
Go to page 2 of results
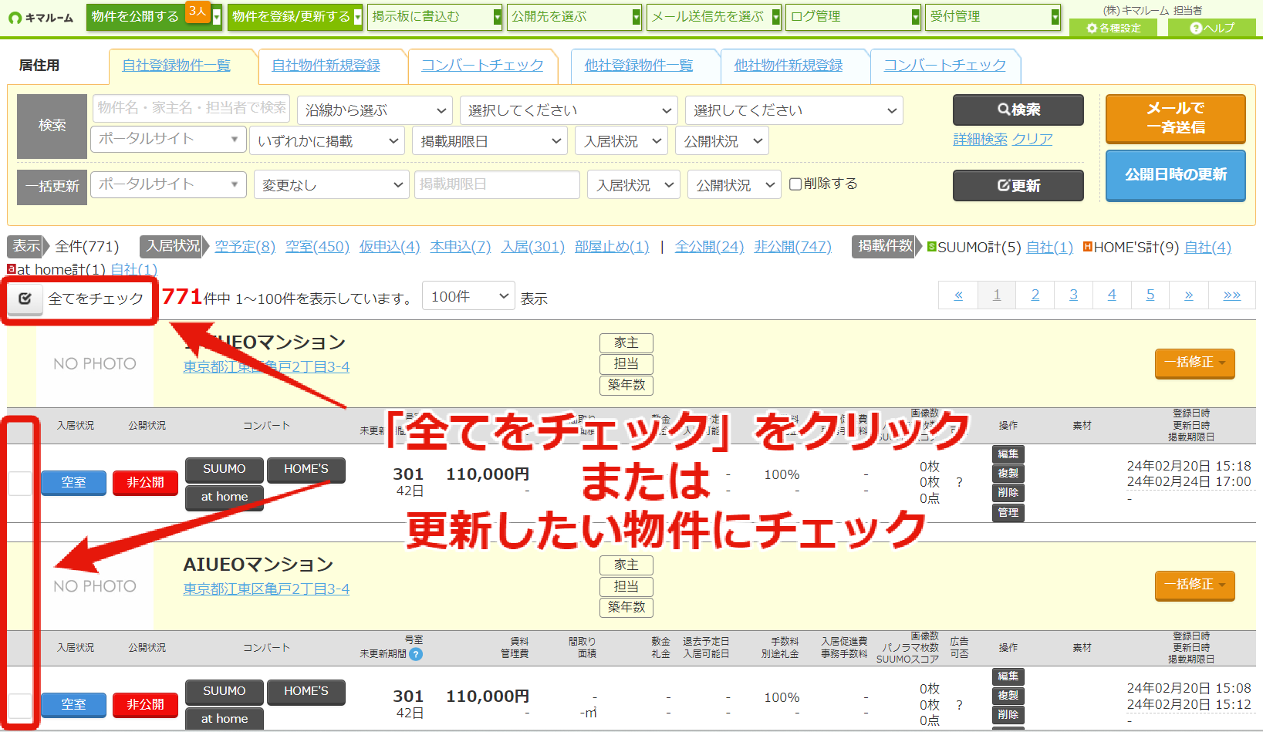pyautogui.click(x=1035, y=295)
